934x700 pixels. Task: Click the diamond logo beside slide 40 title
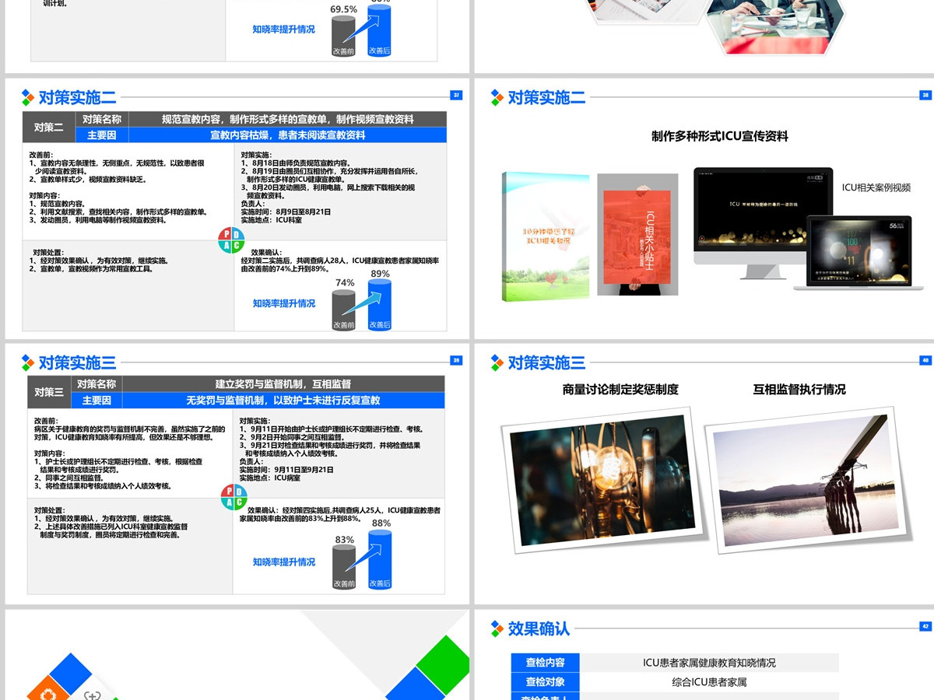coord(497,362)
